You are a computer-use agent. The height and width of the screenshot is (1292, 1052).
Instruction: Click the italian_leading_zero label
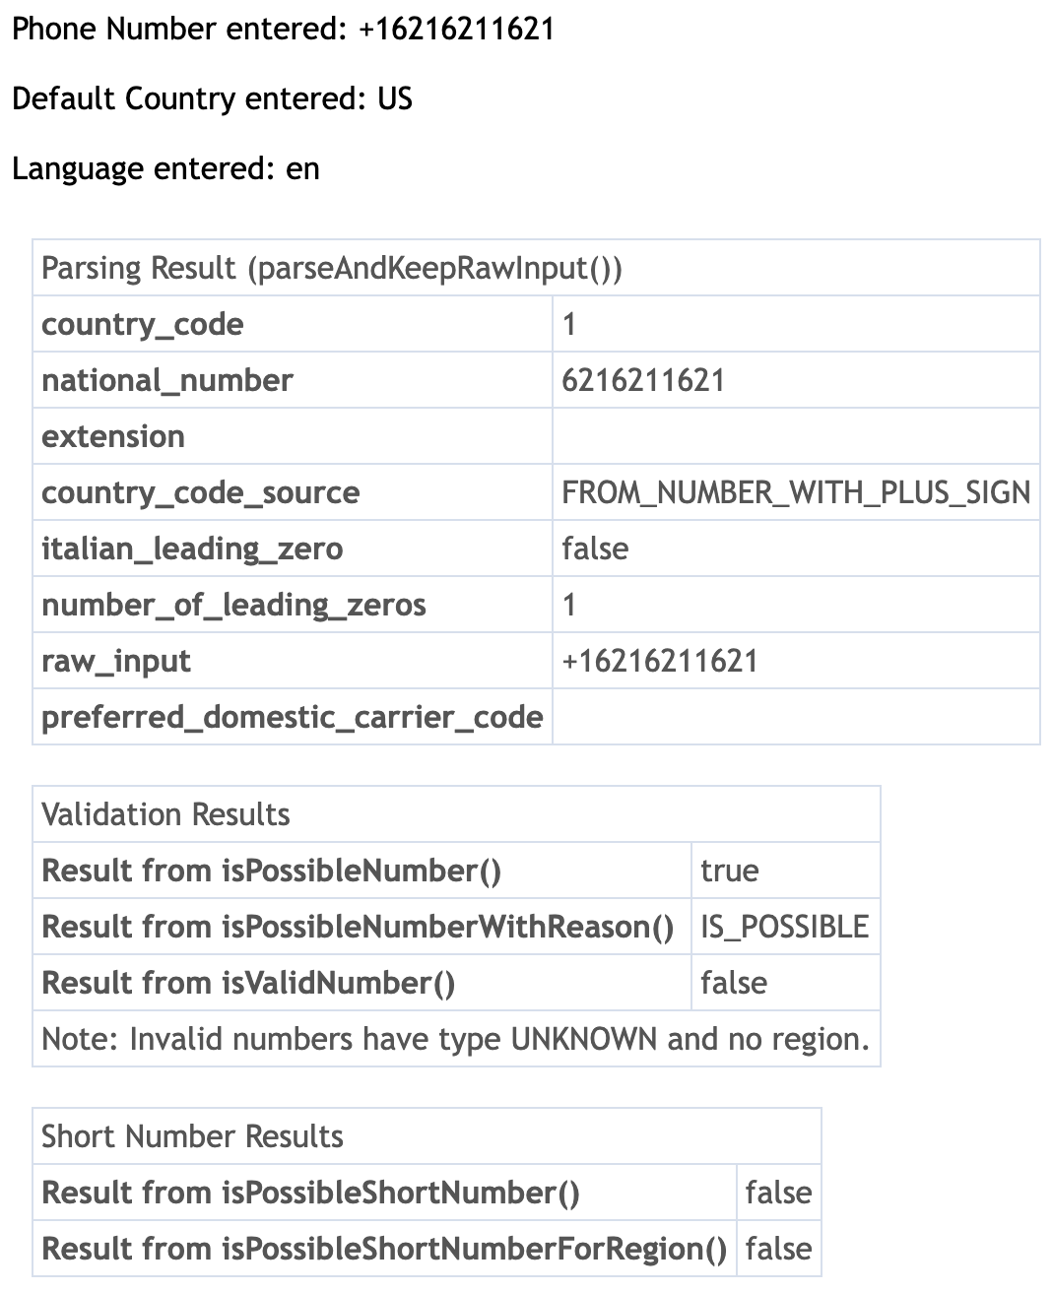click(x=192, y=549)
